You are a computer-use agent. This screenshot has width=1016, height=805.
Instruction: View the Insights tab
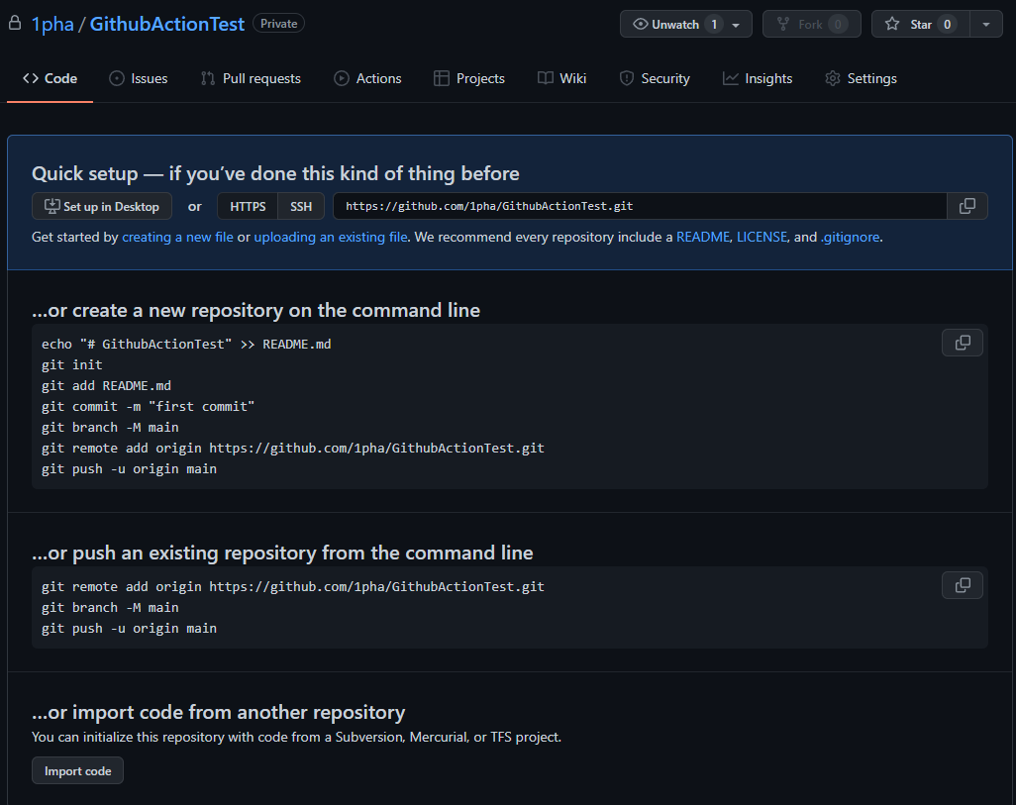[x=758, y=78]
